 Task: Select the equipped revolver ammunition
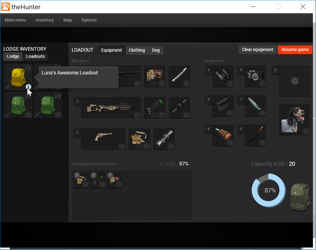139,139
